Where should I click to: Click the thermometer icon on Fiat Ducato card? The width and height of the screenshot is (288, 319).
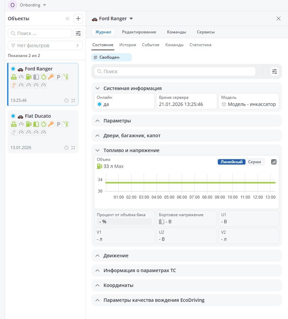click(66, 124)
